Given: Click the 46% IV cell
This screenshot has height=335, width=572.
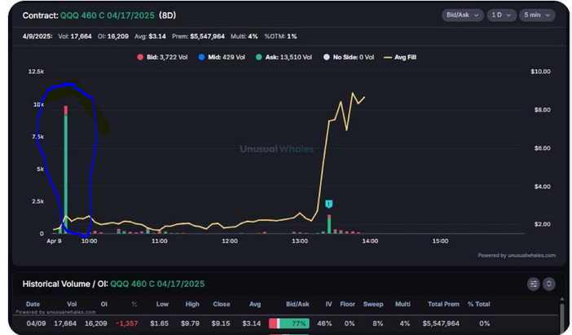Looking at the screenshot, I should tap(324, 324).
